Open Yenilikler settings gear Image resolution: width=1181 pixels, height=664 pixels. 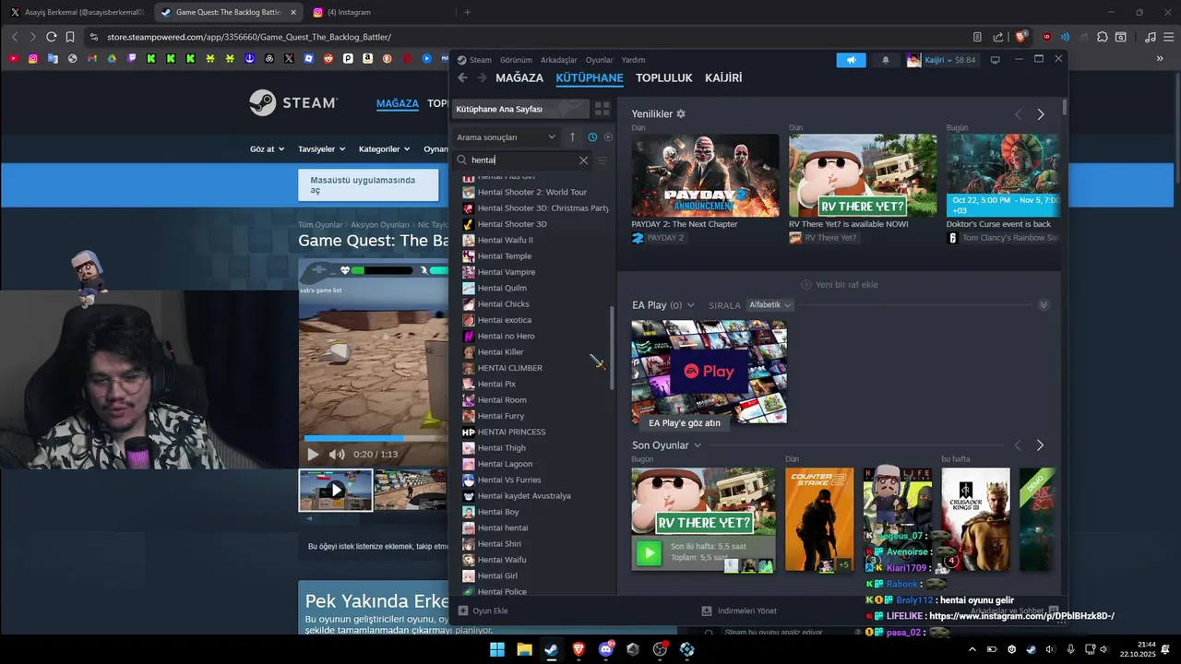click(681, 113)
